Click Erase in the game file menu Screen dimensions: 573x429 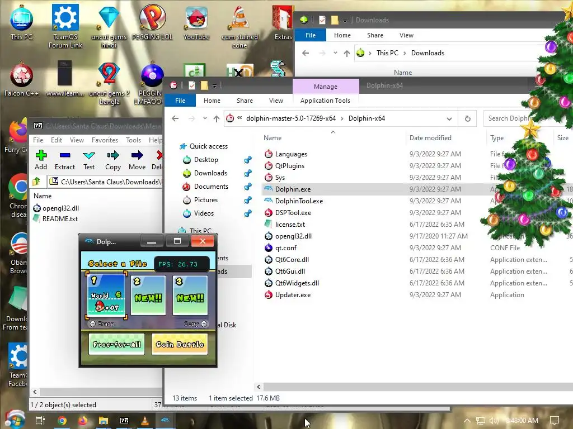[x=102, y=323]
